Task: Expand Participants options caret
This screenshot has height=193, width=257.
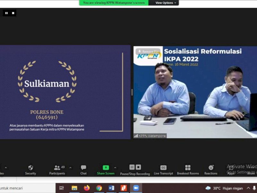Action: 70,168
